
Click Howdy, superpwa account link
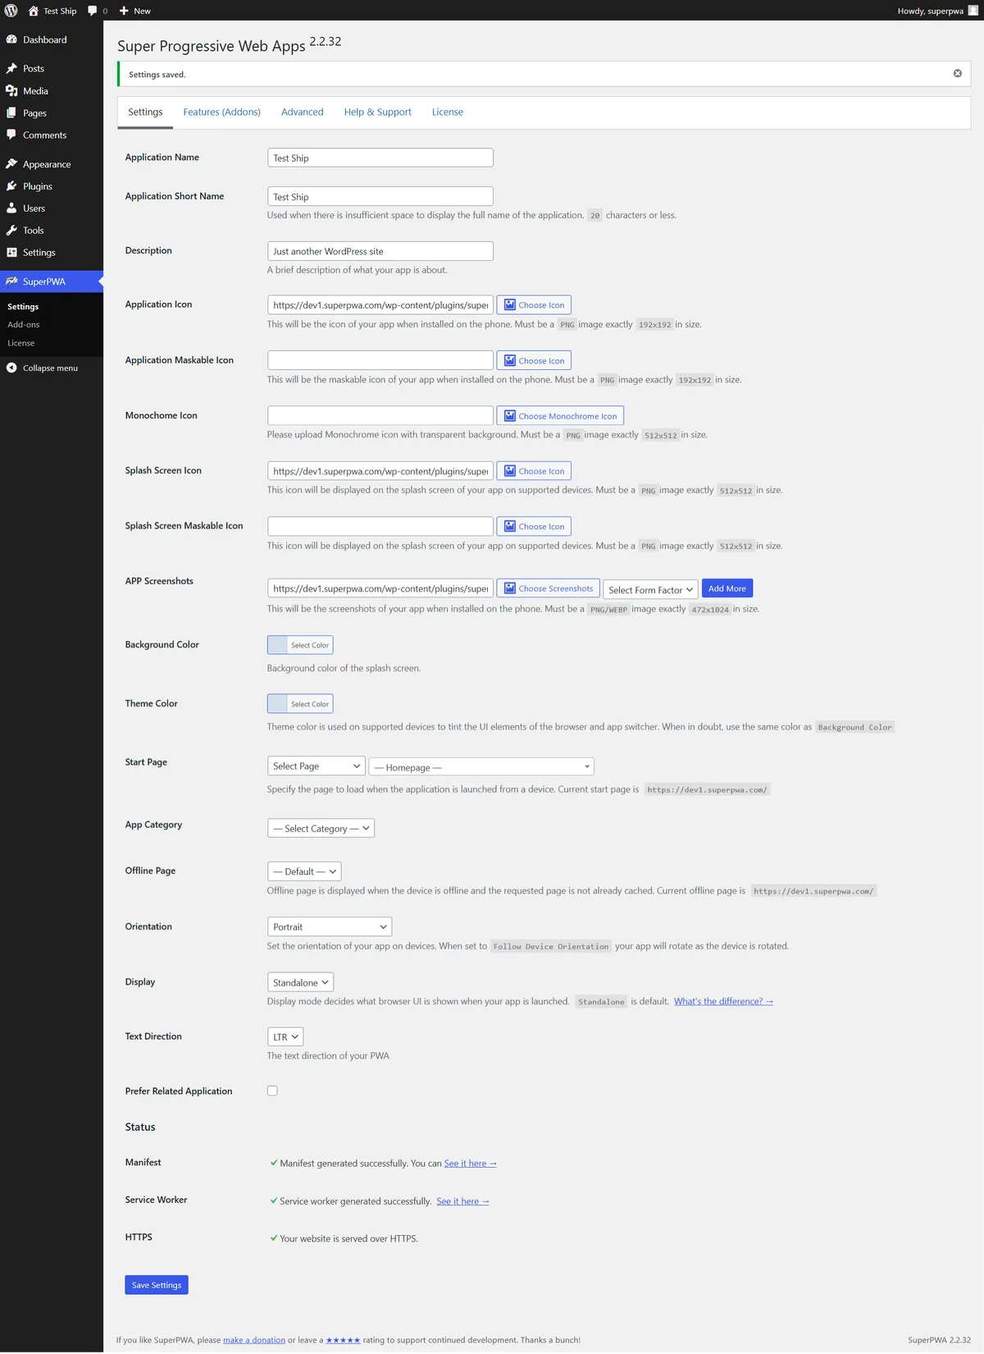(x=937, y=11)
